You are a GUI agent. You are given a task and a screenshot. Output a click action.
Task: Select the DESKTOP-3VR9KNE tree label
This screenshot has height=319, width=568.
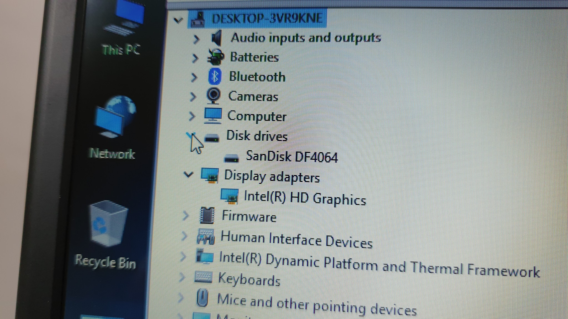click(267, 18)
